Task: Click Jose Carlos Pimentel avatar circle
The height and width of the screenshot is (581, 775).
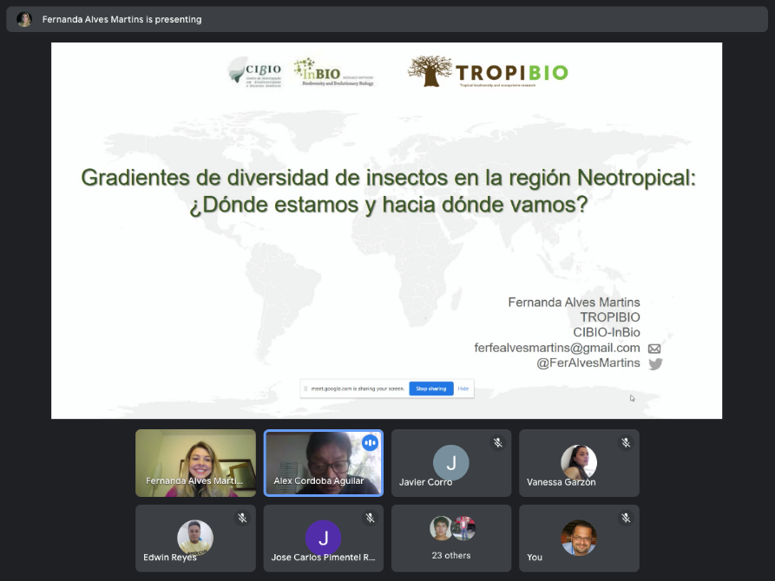Action: tap(323, 538)
